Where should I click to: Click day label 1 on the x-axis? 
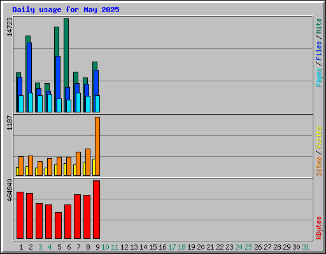click(x=21, y=247)
